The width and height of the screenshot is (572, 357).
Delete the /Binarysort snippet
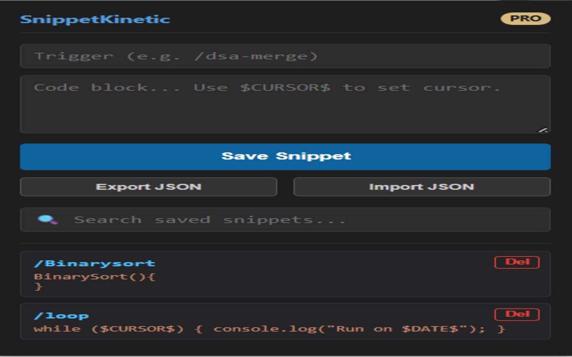[517, 262]
